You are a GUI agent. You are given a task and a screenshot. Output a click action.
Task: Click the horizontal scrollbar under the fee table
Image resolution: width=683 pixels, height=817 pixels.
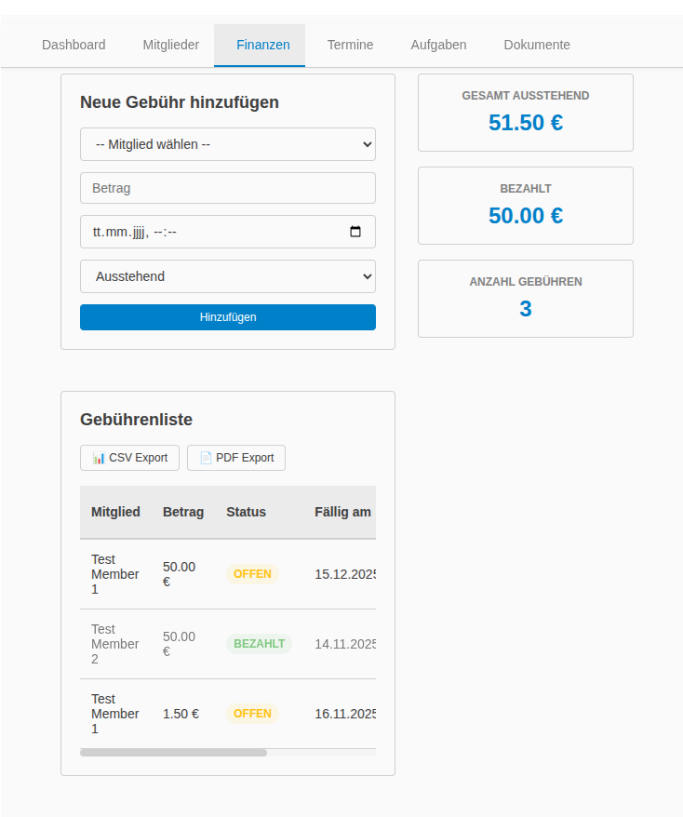point(173,753)
